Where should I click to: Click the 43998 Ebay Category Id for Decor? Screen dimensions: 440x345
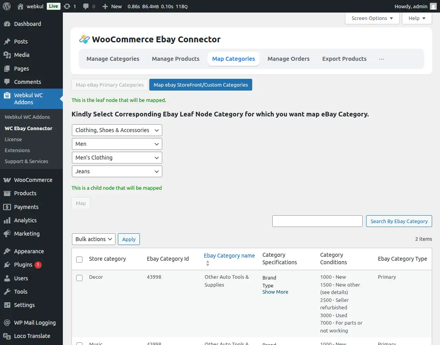pos(154,277)
